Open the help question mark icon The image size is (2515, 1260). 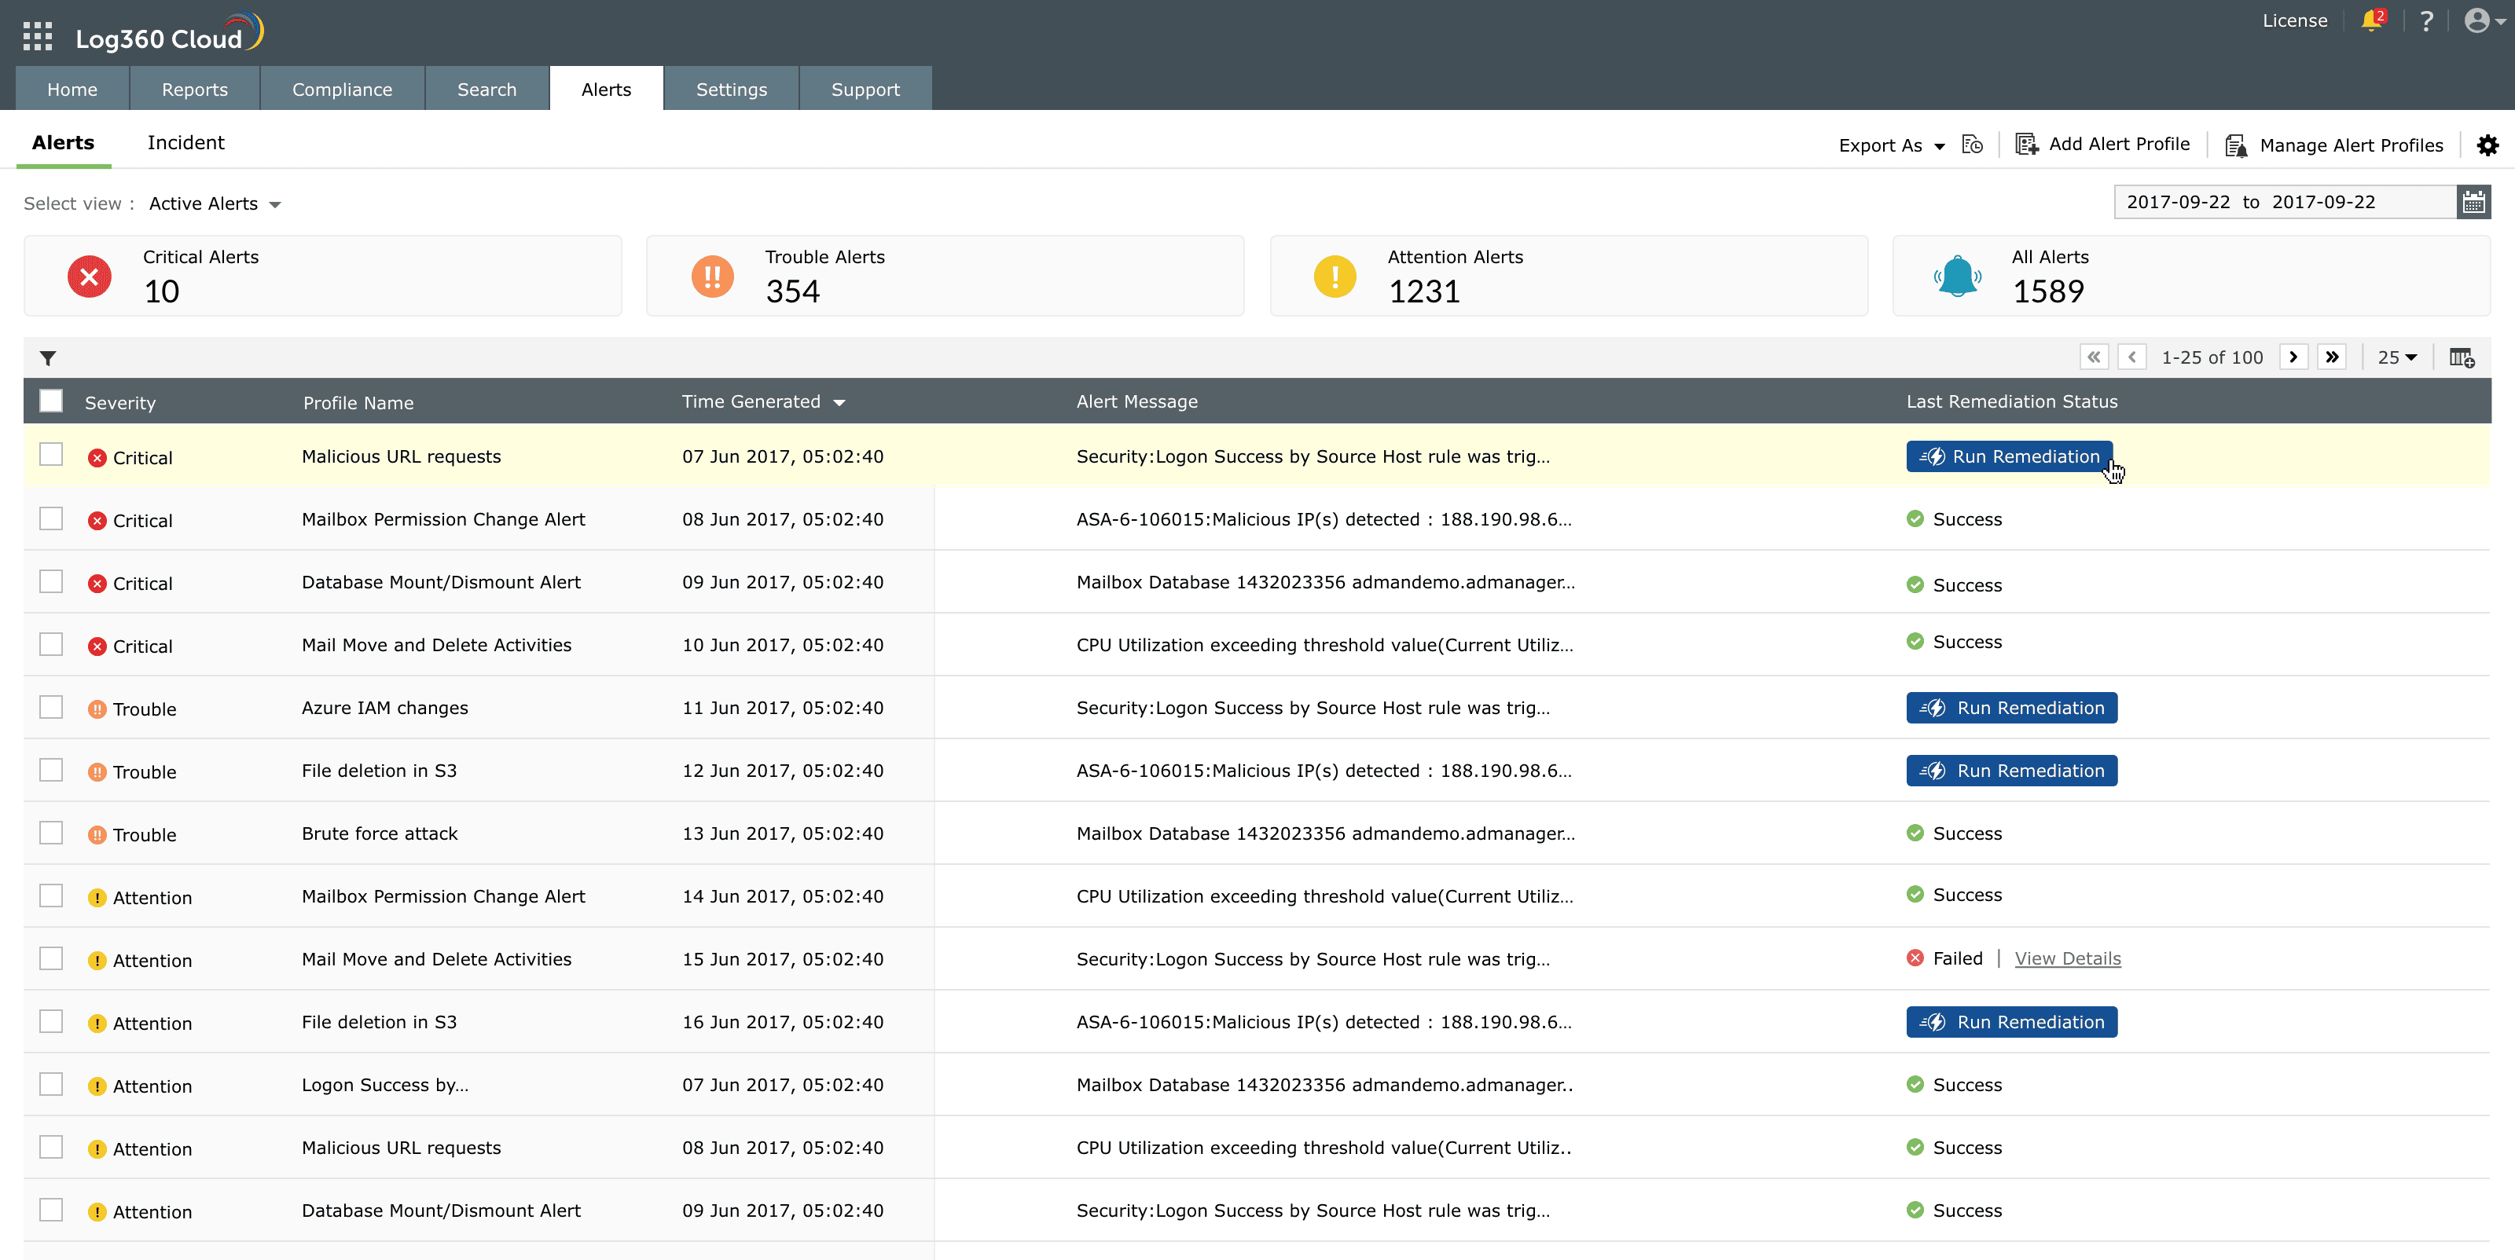pos(2426,20)
